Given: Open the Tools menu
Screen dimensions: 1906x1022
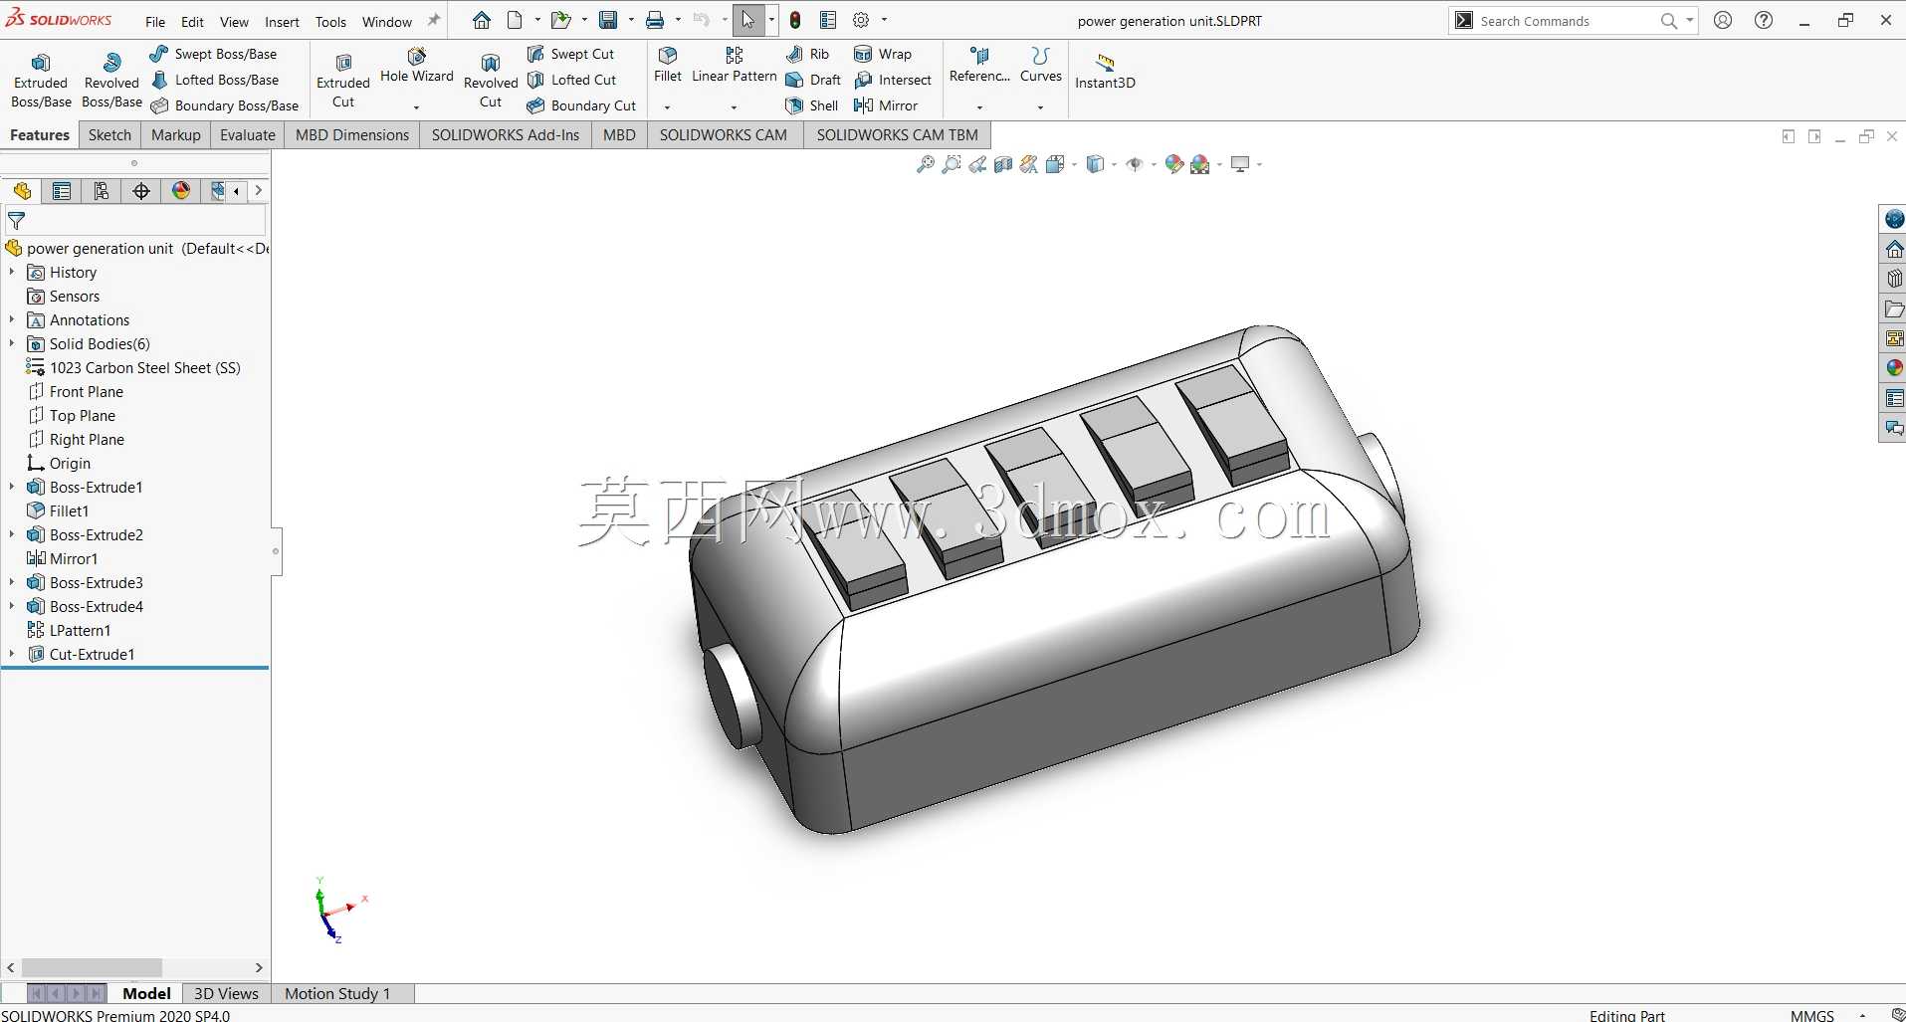Looking at the screenshot, I should 330,21.
